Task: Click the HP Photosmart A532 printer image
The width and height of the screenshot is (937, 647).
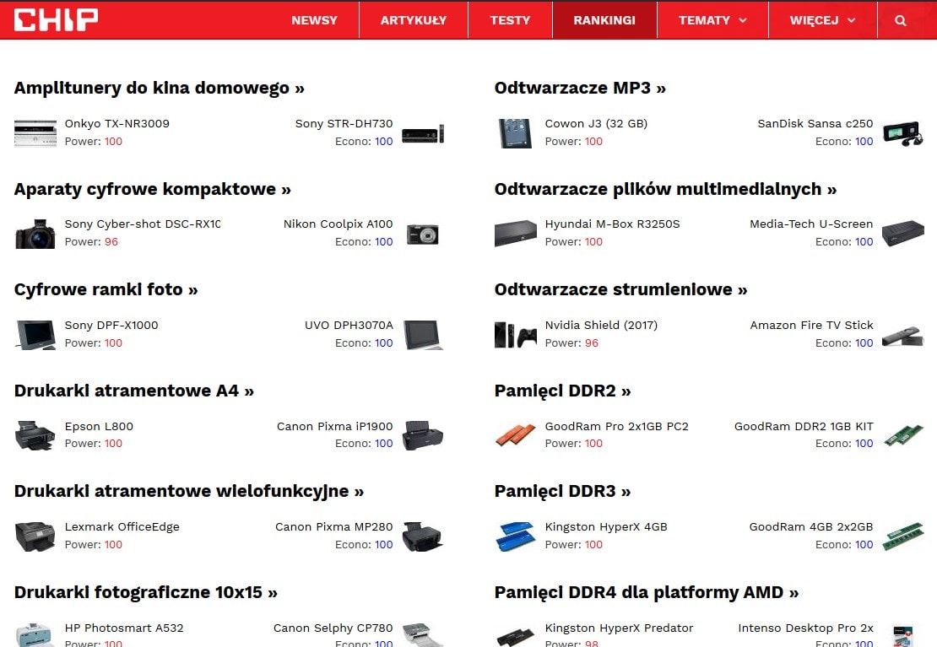Action: point(35,634)
